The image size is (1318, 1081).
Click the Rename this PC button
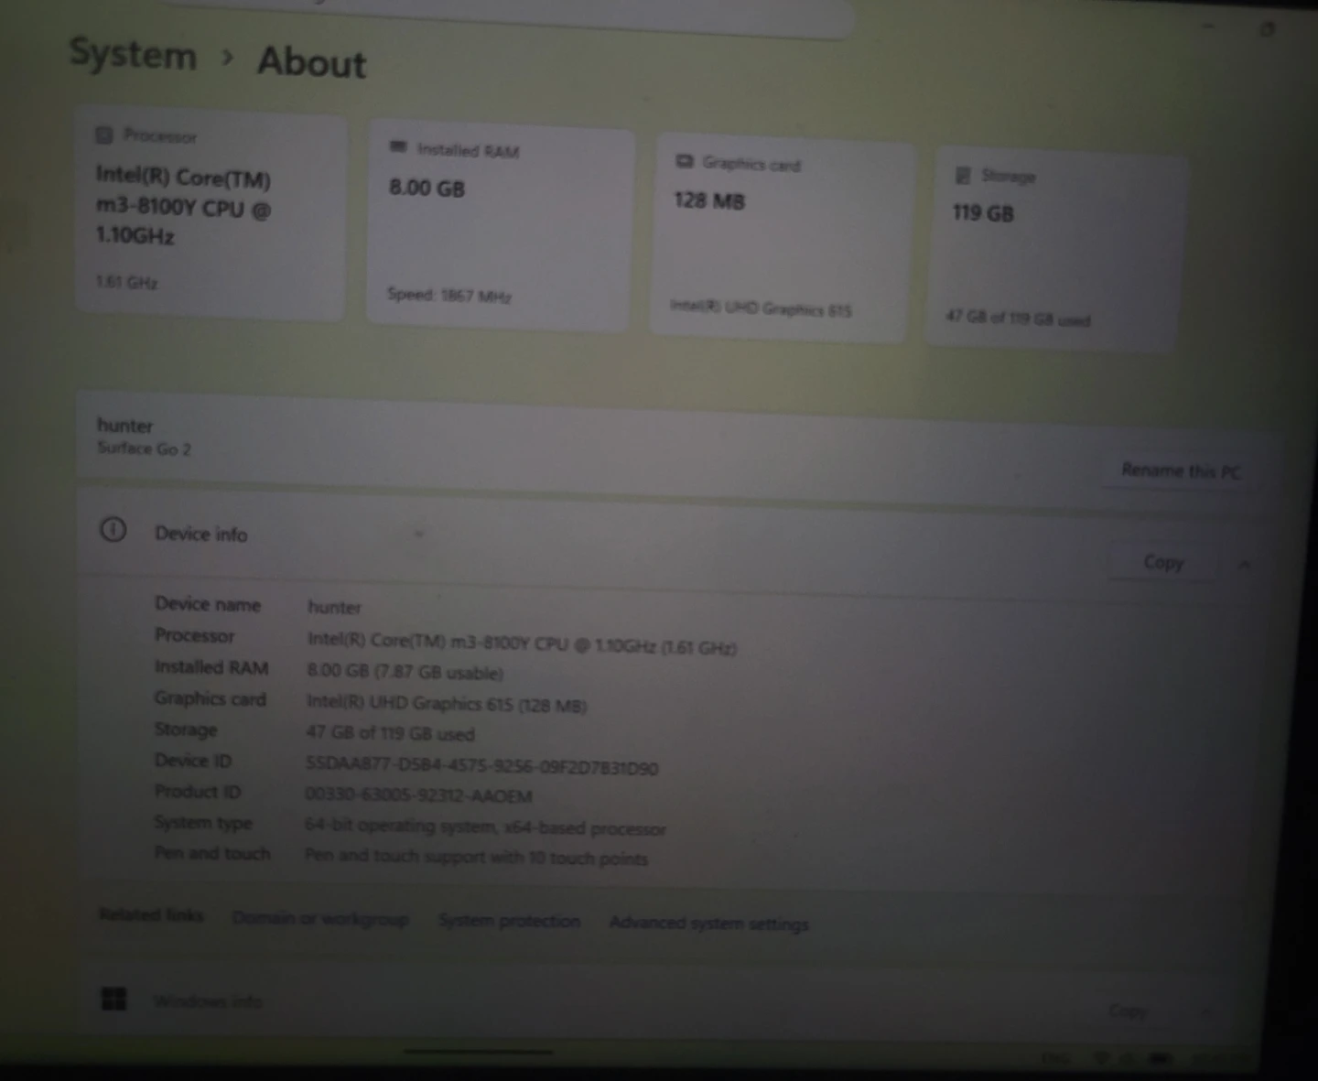coord(1181,471)
